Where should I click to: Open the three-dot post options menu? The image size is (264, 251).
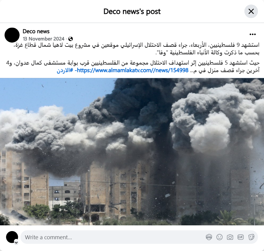pos(253,34)
